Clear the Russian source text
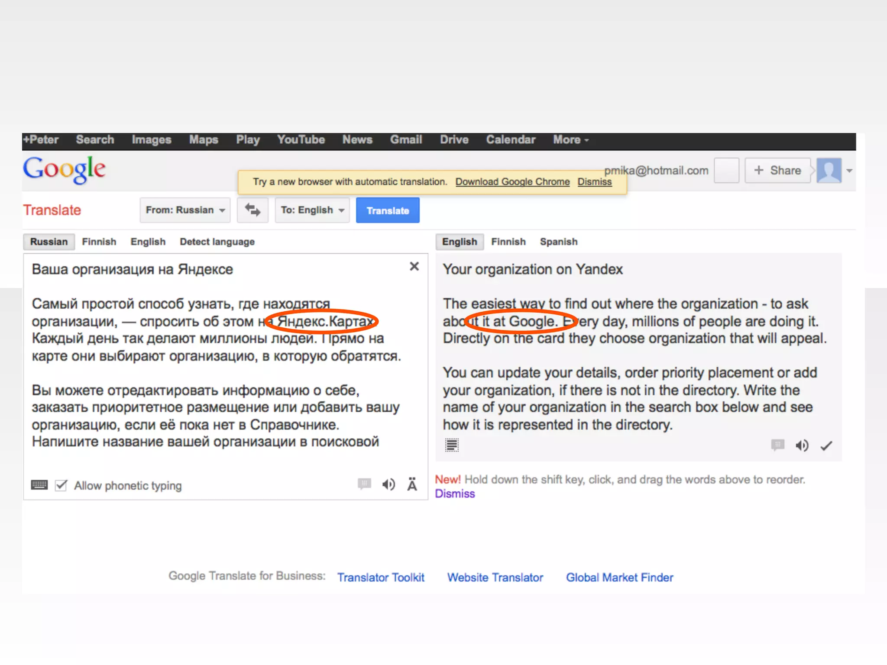 414,266
